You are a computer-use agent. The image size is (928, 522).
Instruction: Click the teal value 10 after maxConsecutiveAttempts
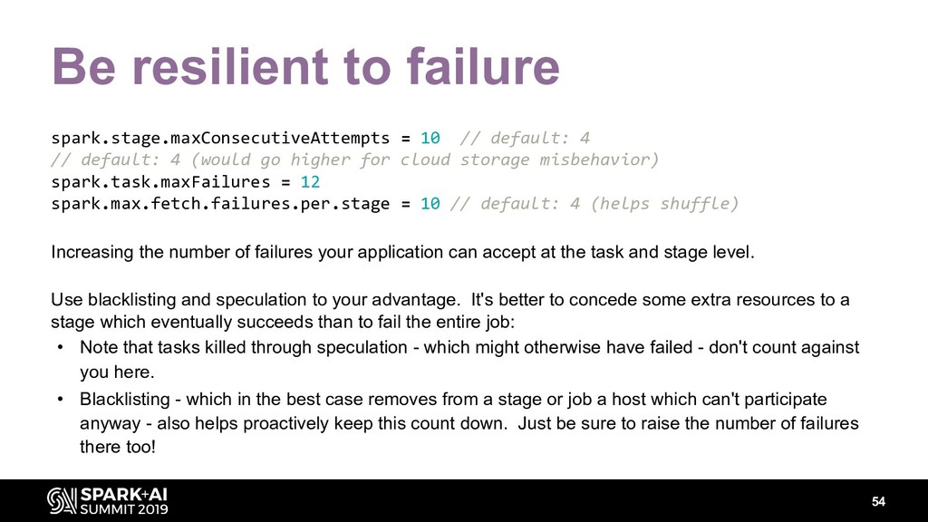point(430,138)
